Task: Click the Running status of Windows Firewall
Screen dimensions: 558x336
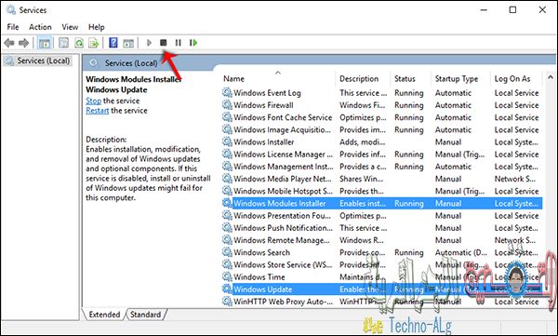Action: point(409,105)
